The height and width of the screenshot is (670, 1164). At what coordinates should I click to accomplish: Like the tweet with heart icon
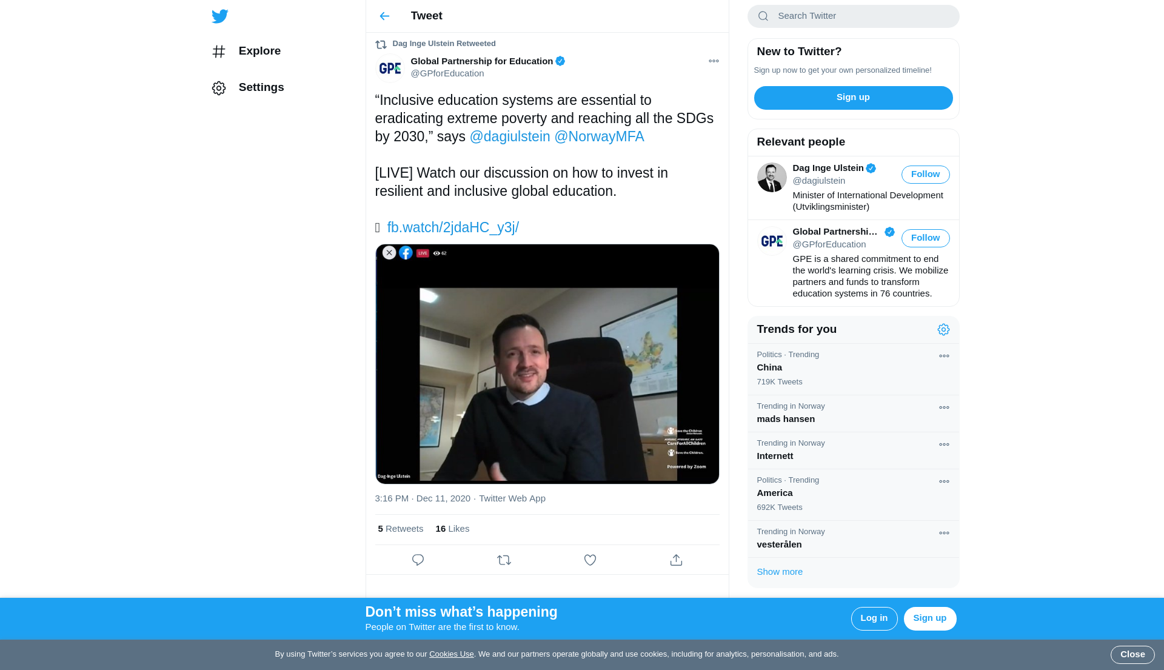(590, 560)
